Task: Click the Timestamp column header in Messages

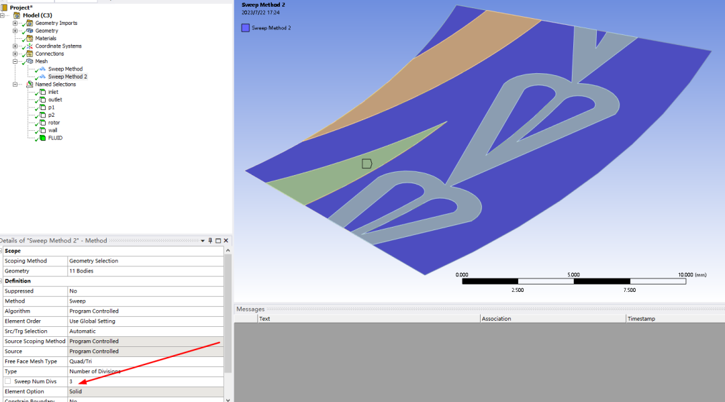Action: coord(675,319)
